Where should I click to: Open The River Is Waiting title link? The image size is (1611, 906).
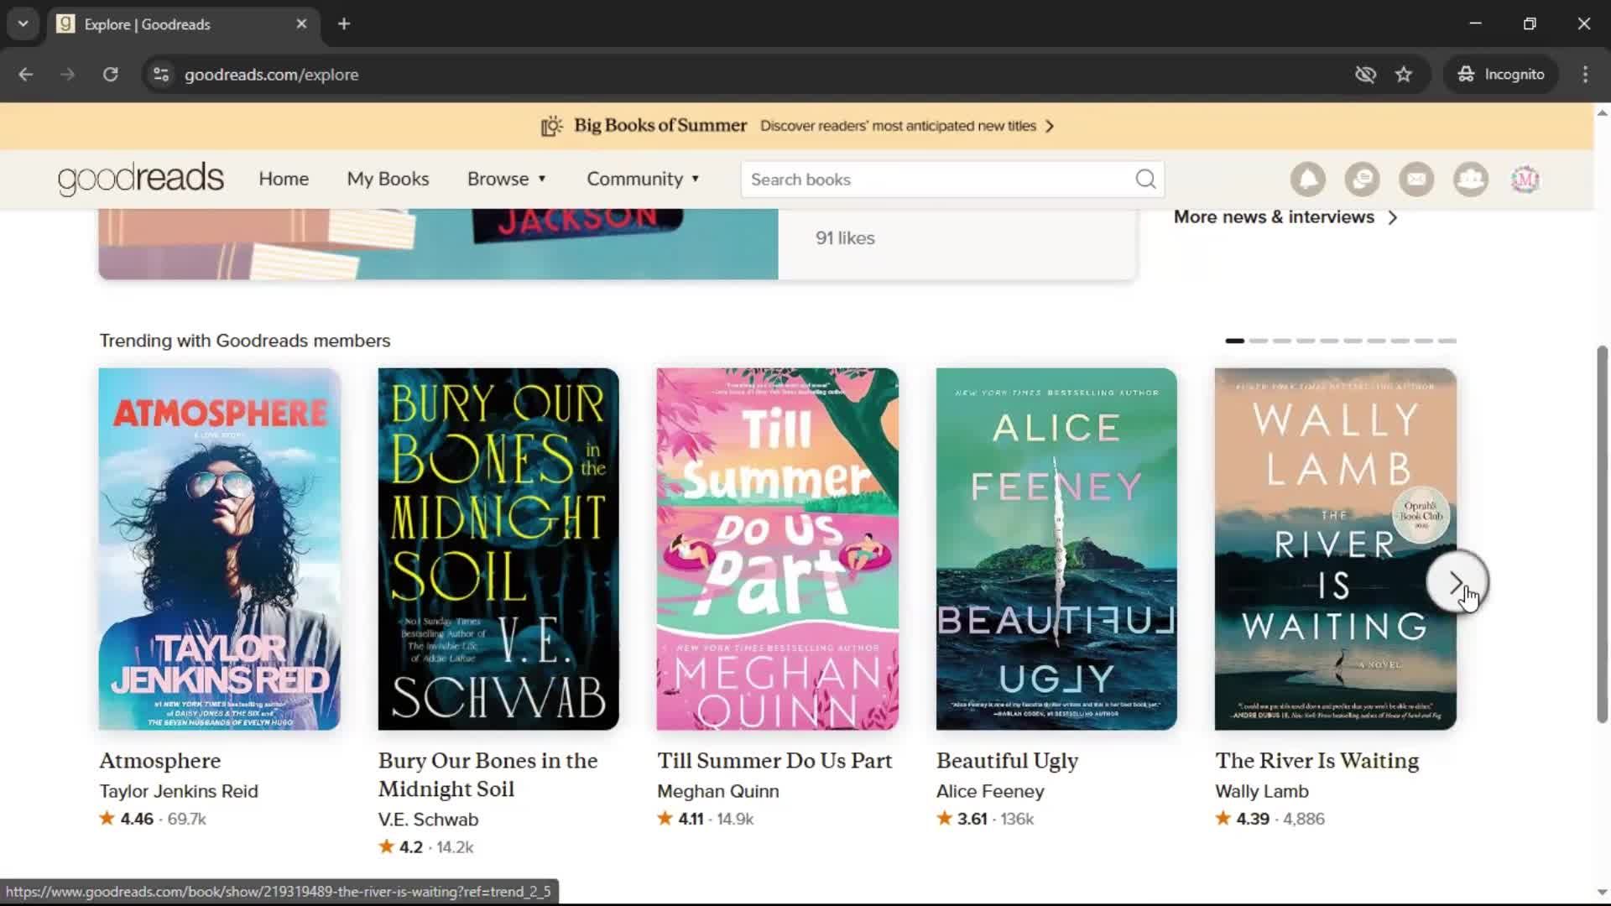1316,761
